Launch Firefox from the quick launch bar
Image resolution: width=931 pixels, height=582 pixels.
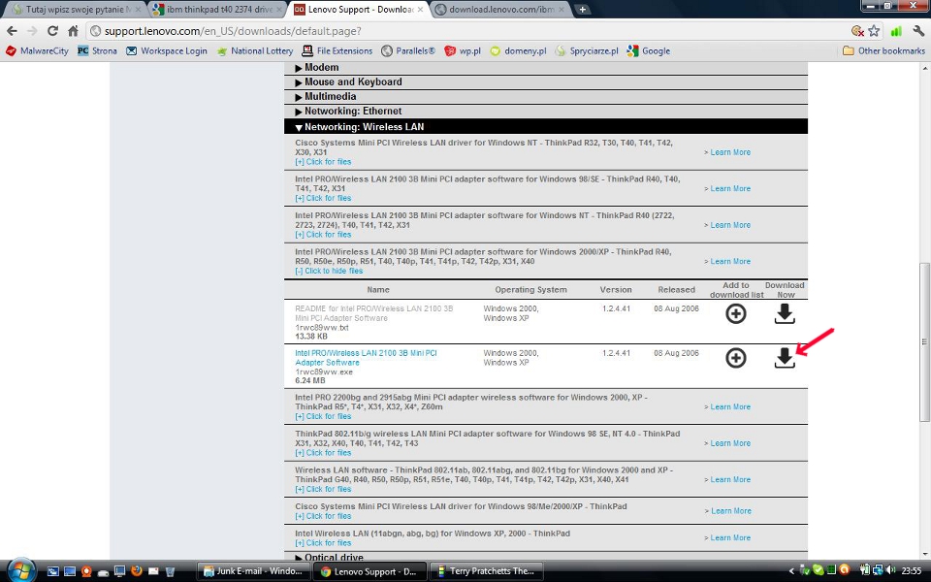137,571
